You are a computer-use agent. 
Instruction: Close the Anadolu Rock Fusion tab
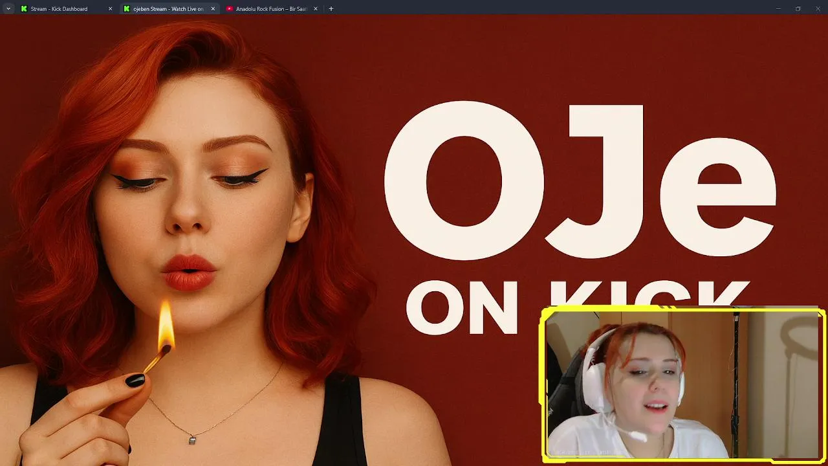[316, 9]
